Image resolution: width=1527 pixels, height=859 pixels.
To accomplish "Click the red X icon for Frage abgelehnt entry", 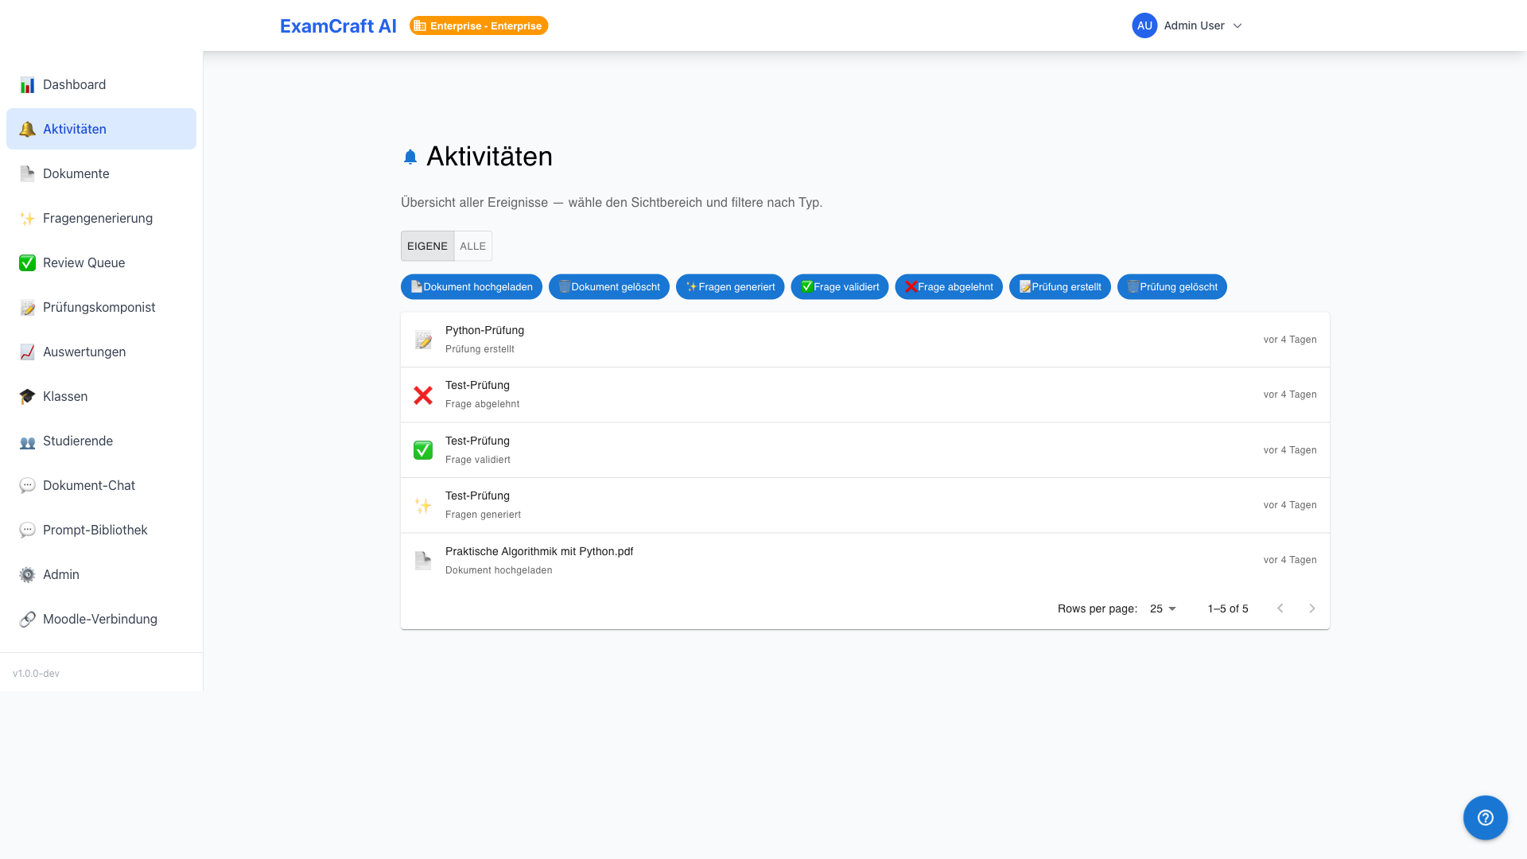I will point(423,395).
